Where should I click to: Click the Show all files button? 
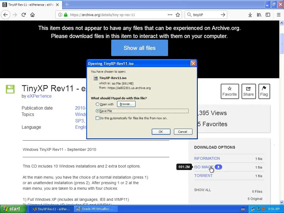point(140,48)
